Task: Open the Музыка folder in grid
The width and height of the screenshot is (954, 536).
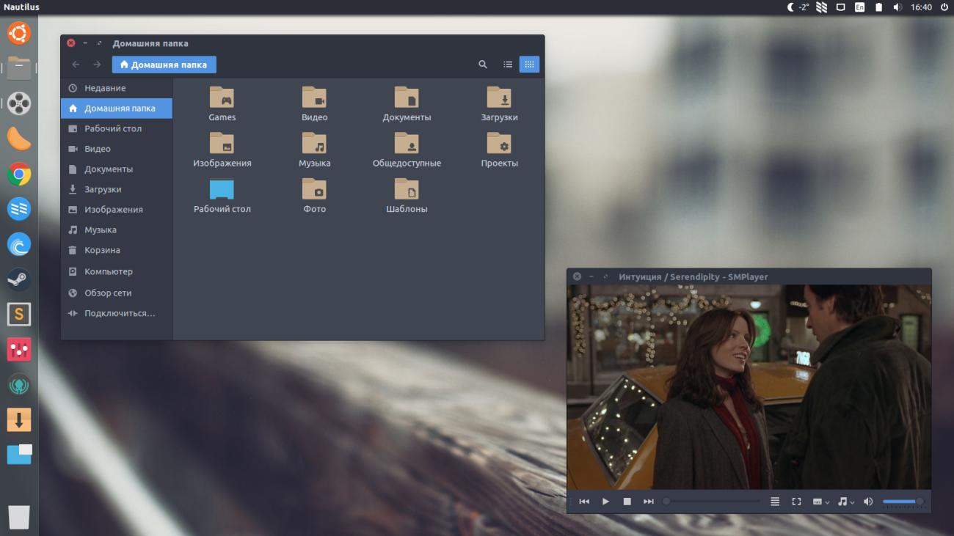Action: point(314,150)
